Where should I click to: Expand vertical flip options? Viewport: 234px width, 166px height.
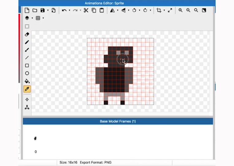coord(129,10)
